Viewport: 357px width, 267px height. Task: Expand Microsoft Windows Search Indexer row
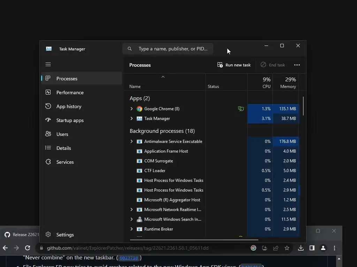point(131,219)
